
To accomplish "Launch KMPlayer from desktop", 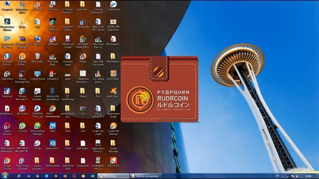I will (x=53, y=41).
